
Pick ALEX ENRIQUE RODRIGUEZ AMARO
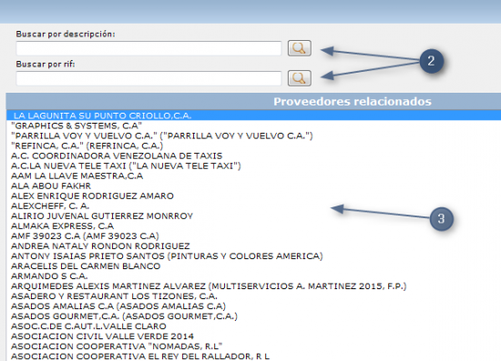tap(254, 196)
